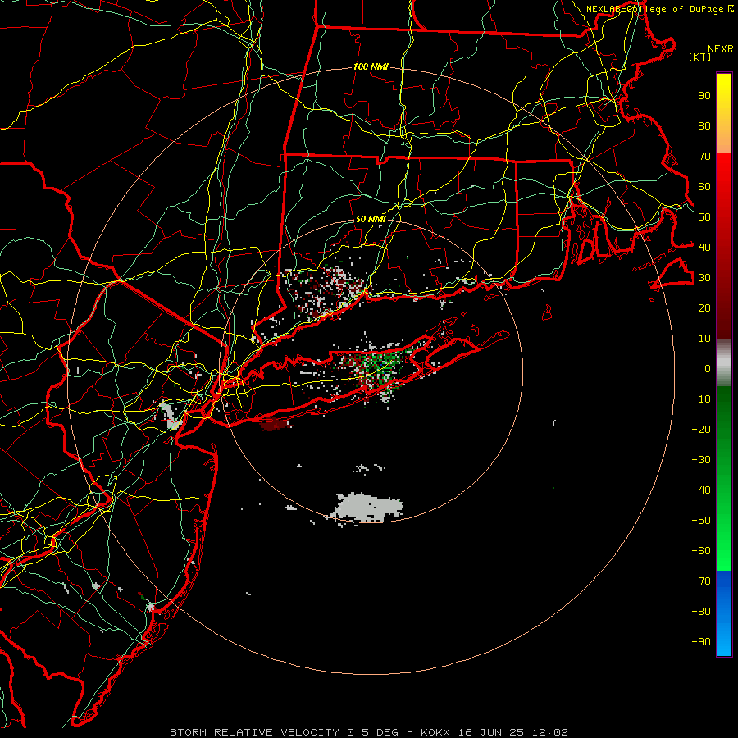Viewport: 738px width, 738px height.
Task: Click the dark red echo patch on south shore
Action: (x=276, y=426)
